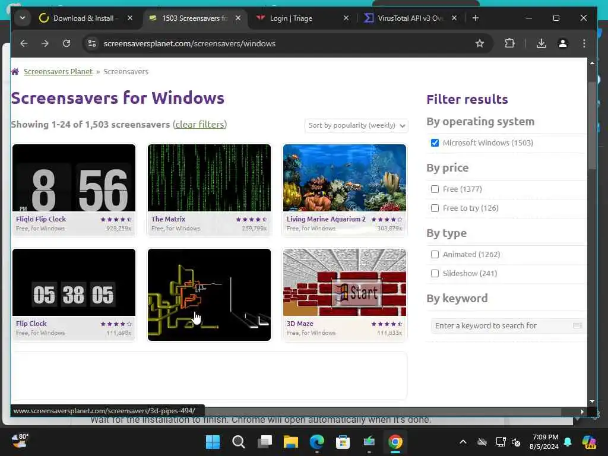Image resolution: width=608 pixels, height=456 pixels.
Task: Open File Explorer from taskbar
Action: (x=291, y=442)
